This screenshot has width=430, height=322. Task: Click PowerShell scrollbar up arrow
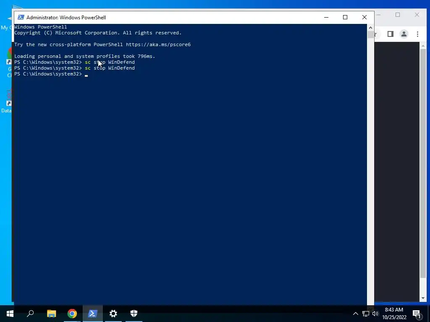point(370,27)
